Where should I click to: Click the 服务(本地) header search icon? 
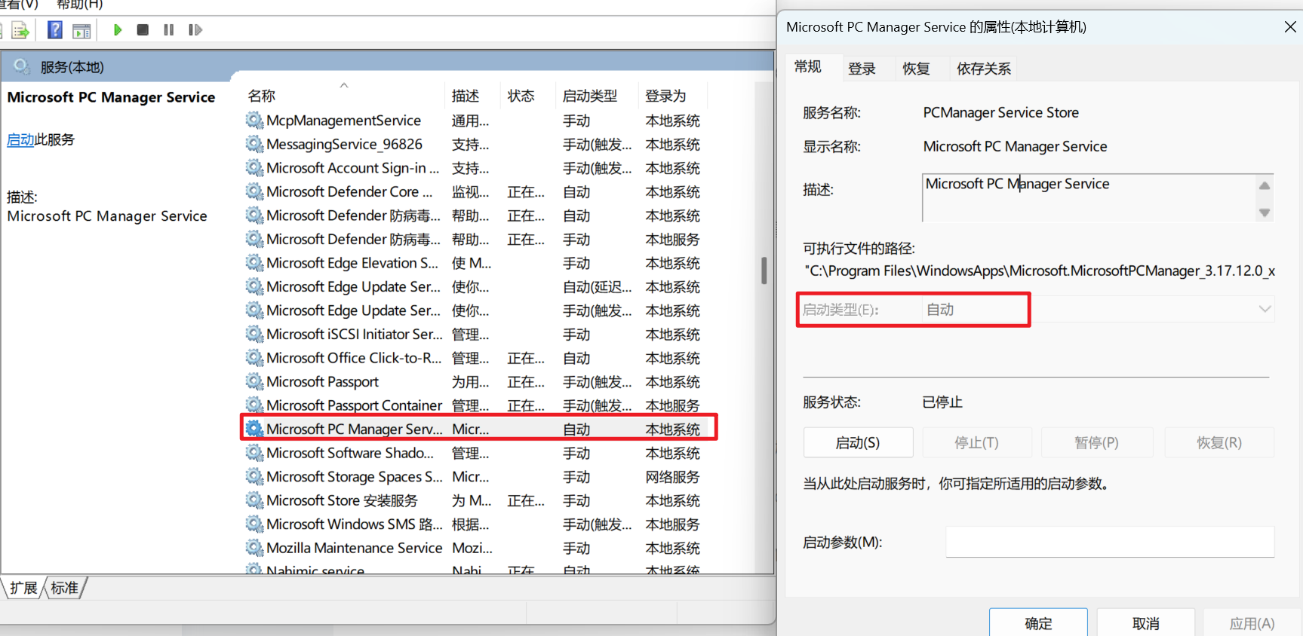click(x=22, y=66)
